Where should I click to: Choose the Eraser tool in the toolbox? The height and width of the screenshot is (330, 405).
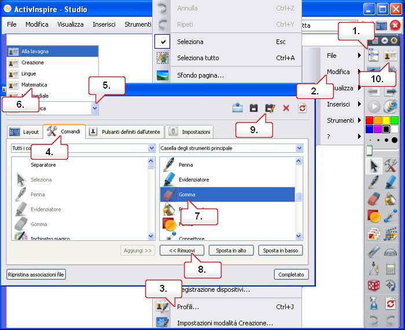pos(374,199)
